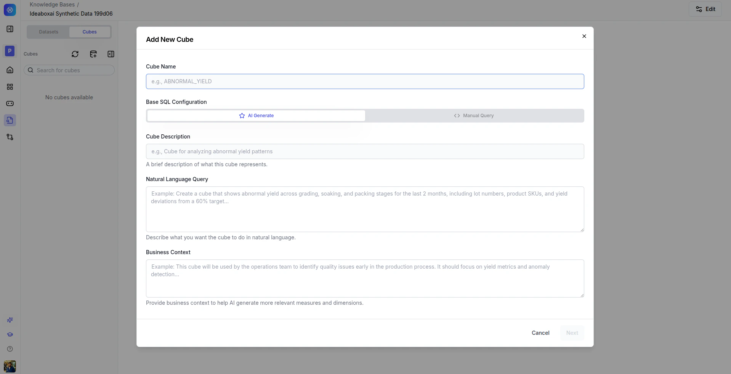Open the workflow branch icon in sidebar
Viewport: 731px width, 374px height.
(10, 137)
